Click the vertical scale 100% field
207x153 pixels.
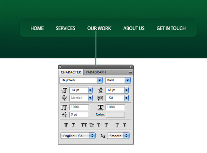coord(79,107)
